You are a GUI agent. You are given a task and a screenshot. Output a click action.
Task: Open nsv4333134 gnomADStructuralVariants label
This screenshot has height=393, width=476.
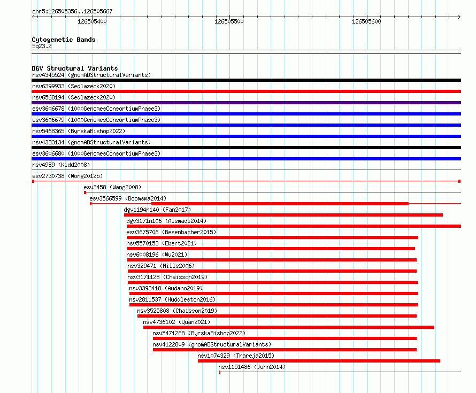click(x=91, y=142)
